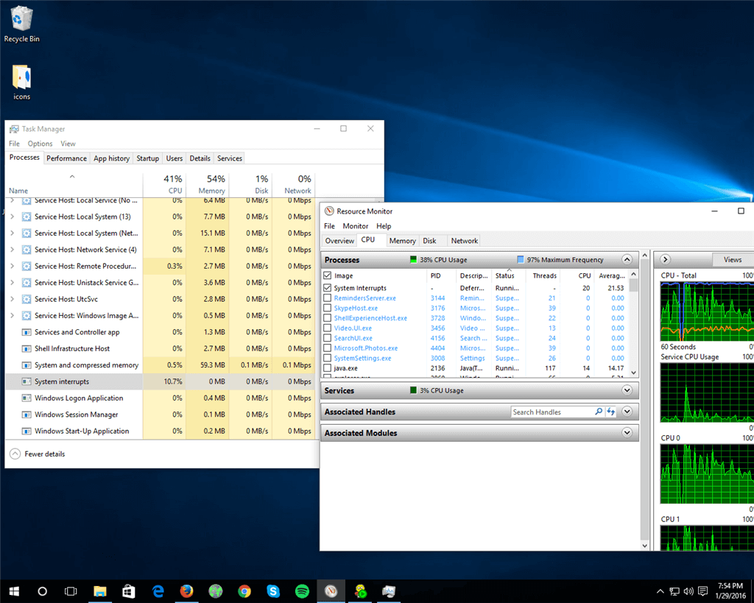Uncheck the System Interrupts process checkbox
The height and width of the screenshot is (603, 754).
328,289
